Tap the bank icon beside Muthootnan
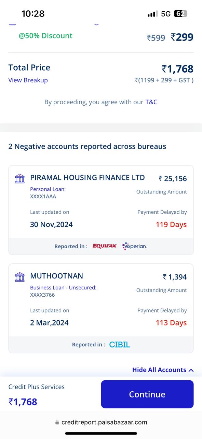 (x=20, y=277)
